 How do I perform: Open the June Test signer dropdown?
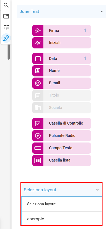pyautogui.click(x=62, y=11)
